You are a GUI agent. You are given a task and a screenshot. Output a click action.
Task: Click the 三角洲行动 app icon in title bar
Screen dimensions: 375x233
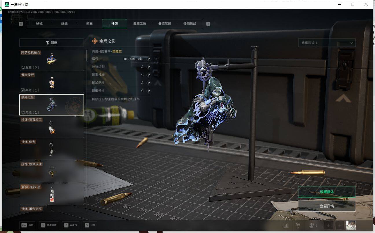point(7,4)
